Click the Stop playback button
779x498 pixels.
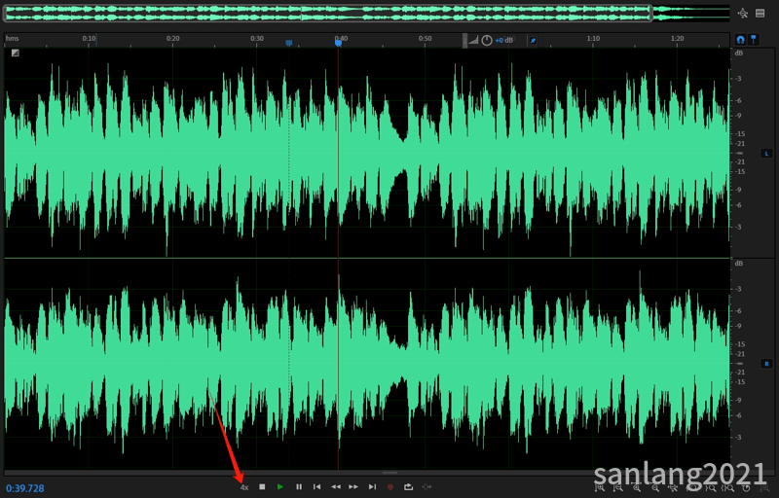tap(262, 486)
